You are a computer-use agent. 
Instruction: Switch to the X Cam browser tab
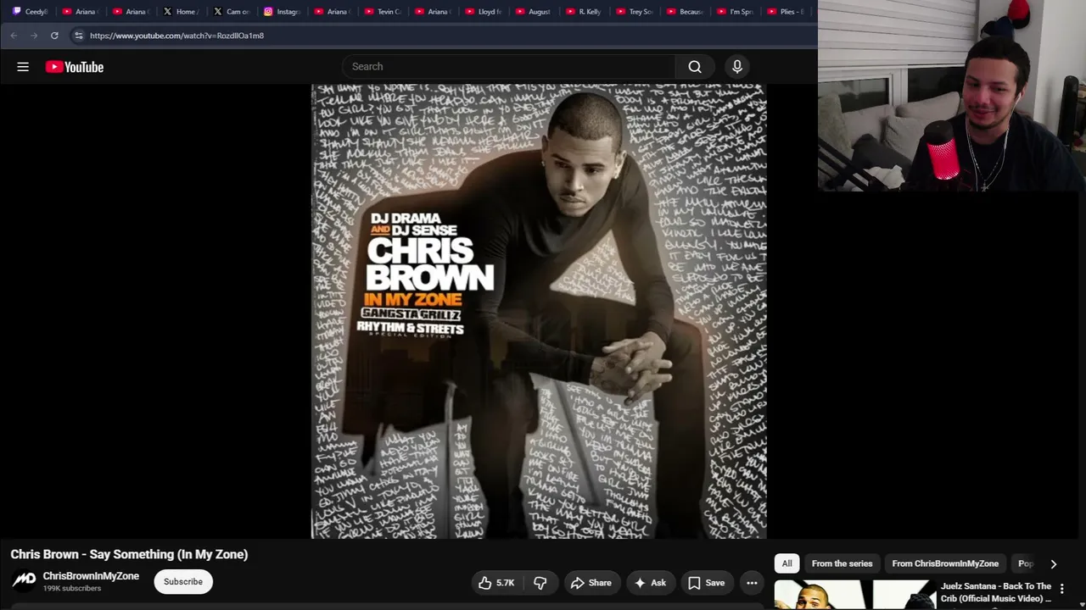click(x=232, y=12)
